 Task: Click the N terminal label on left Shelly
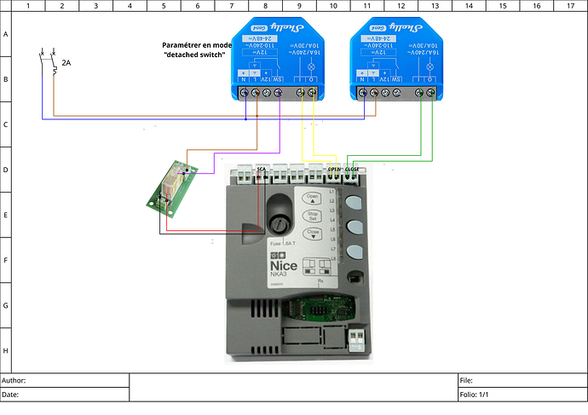[244, 79]
